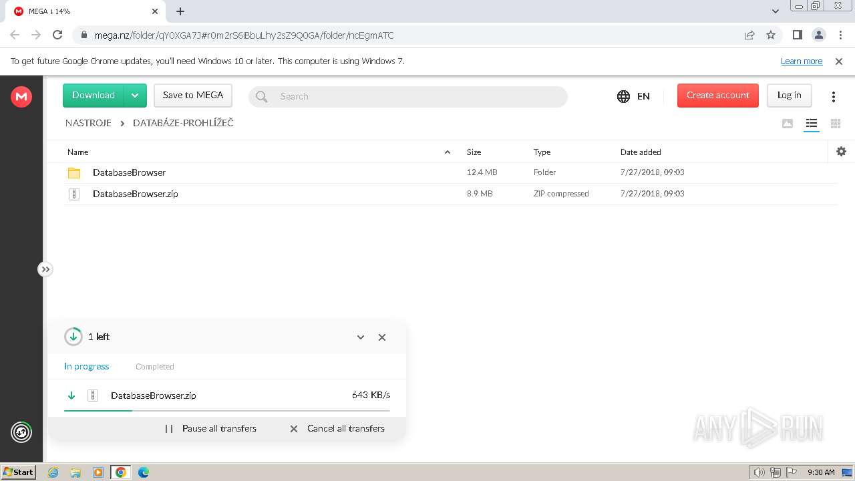Click the volume icon in the tray
Screen dimensions: 855x481
[x=759, y=472]
